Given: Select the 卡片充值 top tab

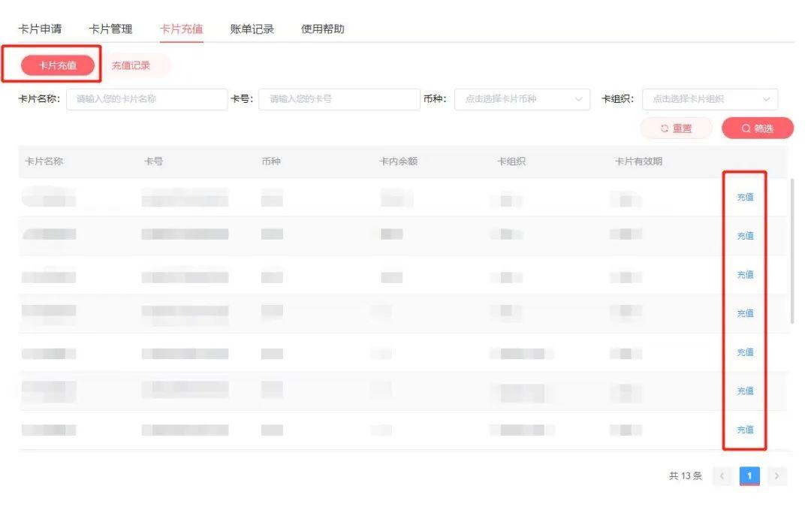Looking at the screenshot, I should [x=181, y=29].
